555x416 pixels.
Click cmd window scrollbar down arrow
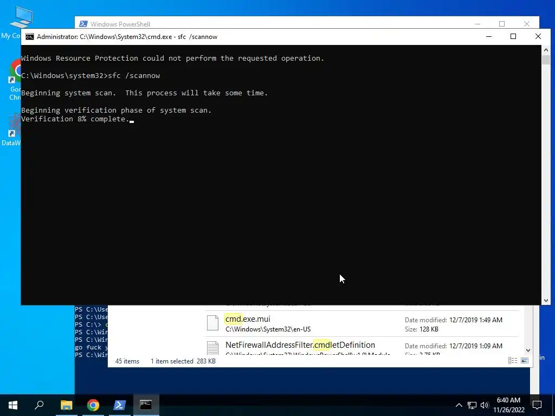click(x=546, y=300)
